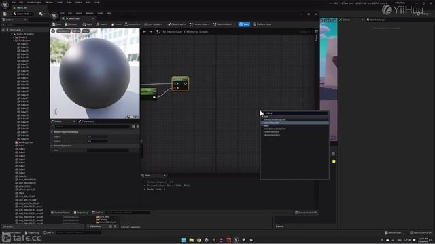
Task: Open preview viewport options hamburger menu
Action: point(53,31)
